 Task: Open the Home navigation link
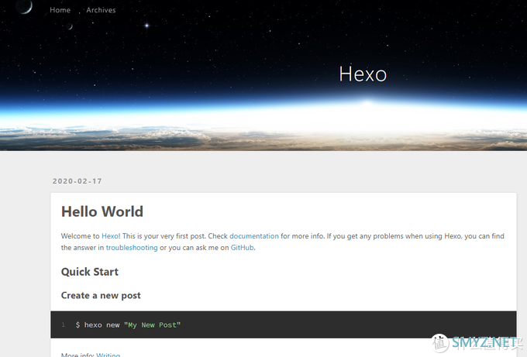tap(60, 10)
